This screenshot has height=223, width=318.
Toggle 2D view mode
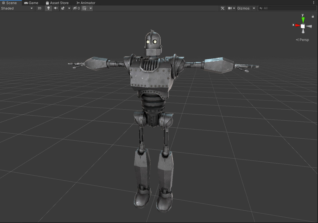[x=39, y=8]
